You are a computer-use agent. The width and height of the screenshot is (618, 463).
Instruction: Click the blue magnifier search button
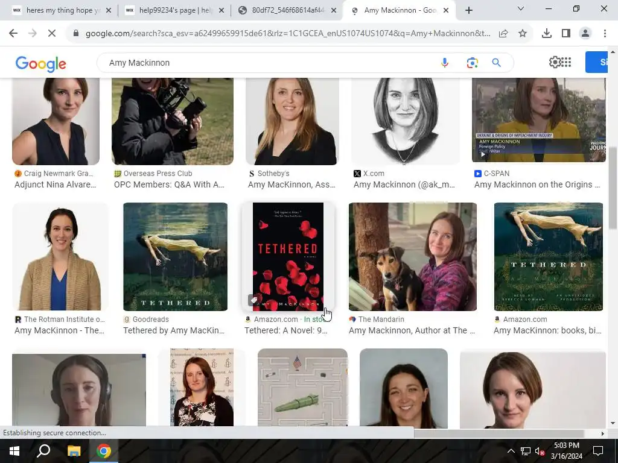[496, 63]
